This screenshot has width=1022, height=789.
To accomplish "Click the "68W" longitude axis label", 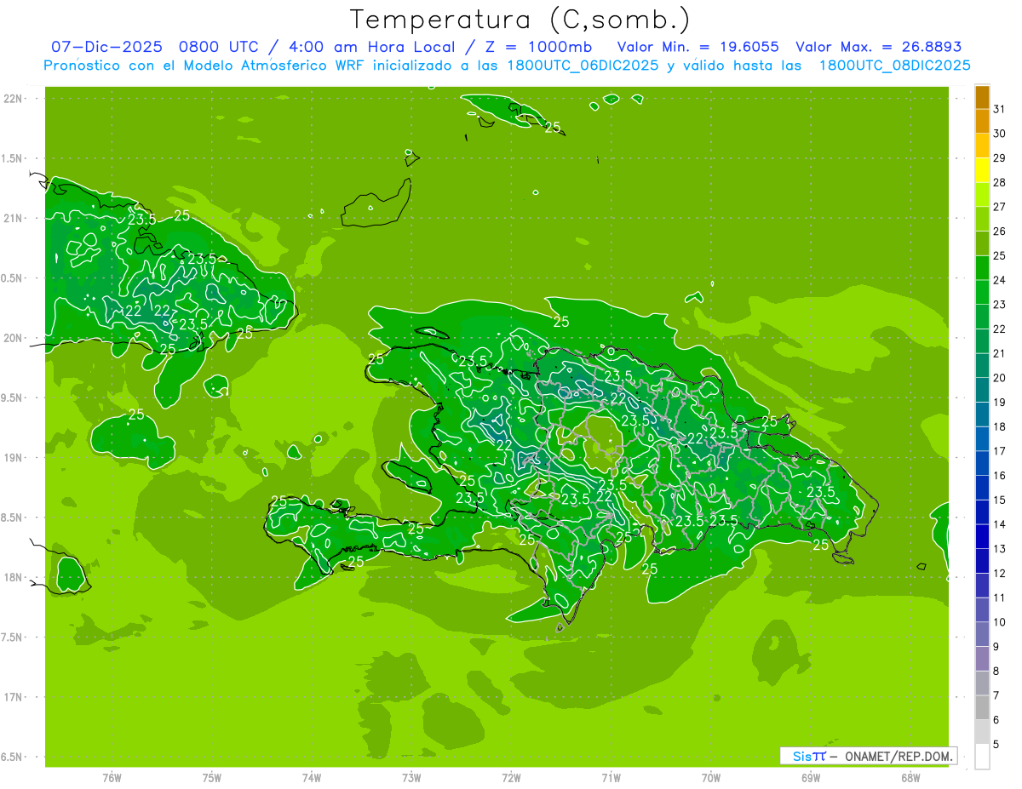I will click(x=910, y=778).
